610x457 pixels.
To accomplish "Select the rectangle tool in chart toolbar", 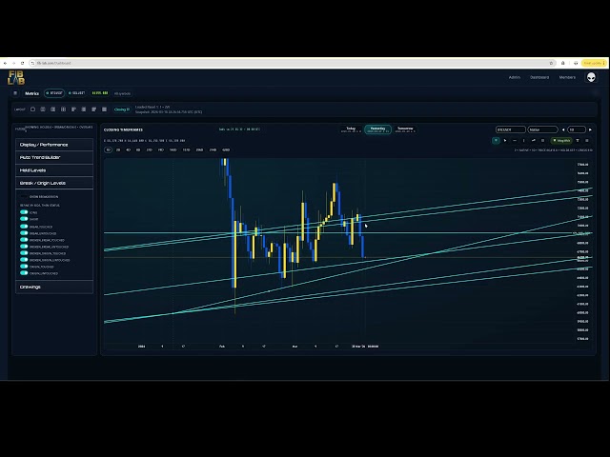I will click(542, 141).
